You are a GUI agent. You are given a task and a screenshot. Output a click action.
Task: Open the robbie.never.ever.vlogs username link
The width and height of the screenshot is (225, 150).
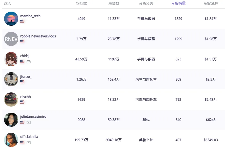pos(38,36)
